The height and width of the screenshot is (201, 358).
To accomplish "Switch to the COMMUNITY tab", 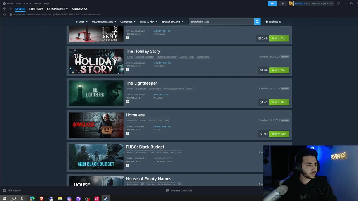I will click(57, 9).
